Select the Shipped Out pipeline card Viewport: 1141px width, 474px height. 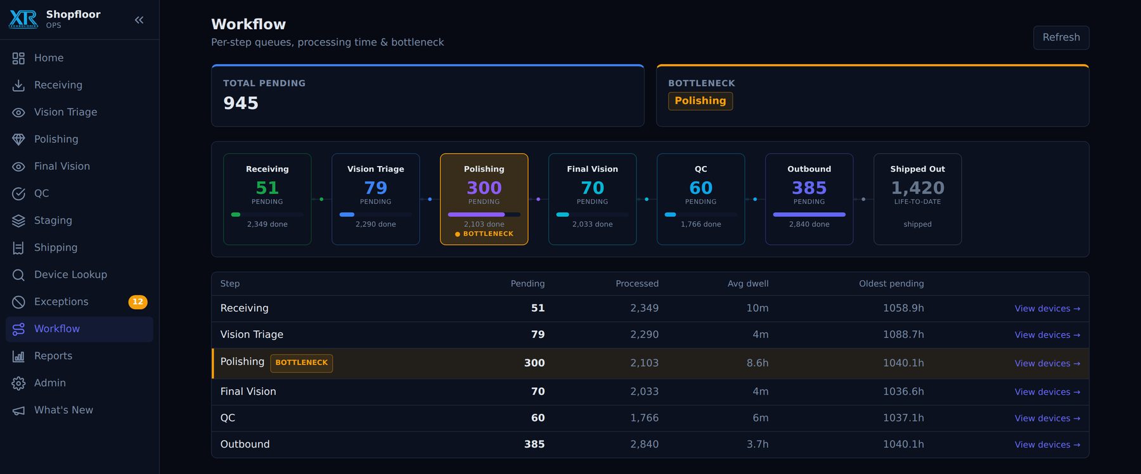coord(918,199)
